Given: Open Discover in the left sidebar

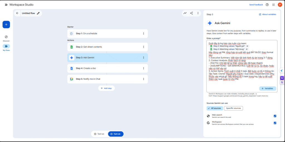Looking at the screenshot, I should click(x=6, y=38).
